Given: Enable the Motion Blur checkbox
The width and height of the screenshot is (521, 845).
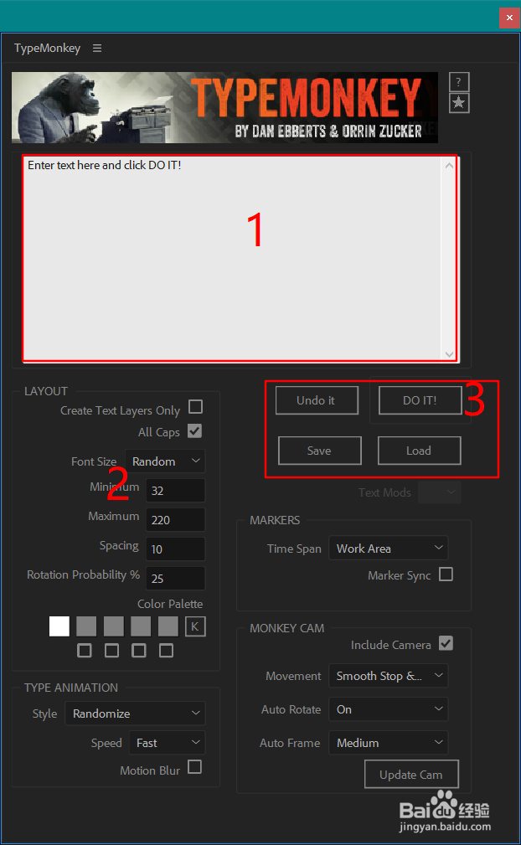Looking at the screenshot, I should pos(194,766).
